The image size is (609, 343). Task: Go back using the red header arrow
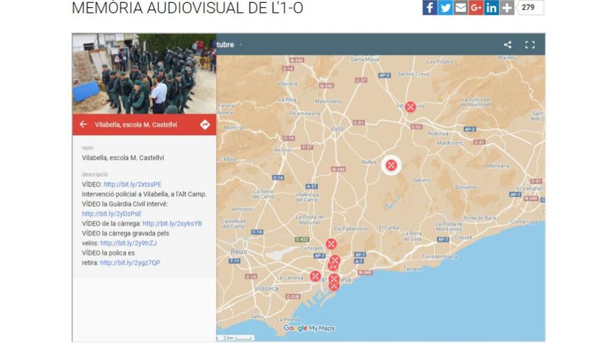[x=84, y=125]
